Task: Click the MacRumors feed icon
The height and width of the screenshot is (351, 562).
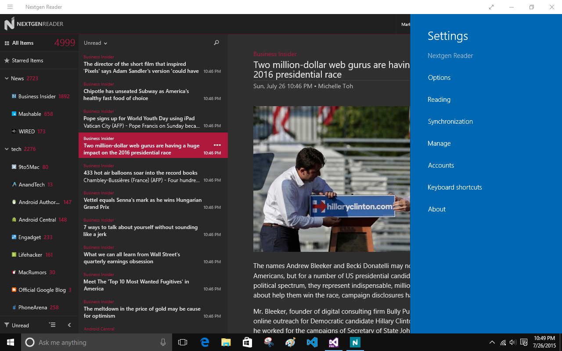Action: (x=14, y=272)
